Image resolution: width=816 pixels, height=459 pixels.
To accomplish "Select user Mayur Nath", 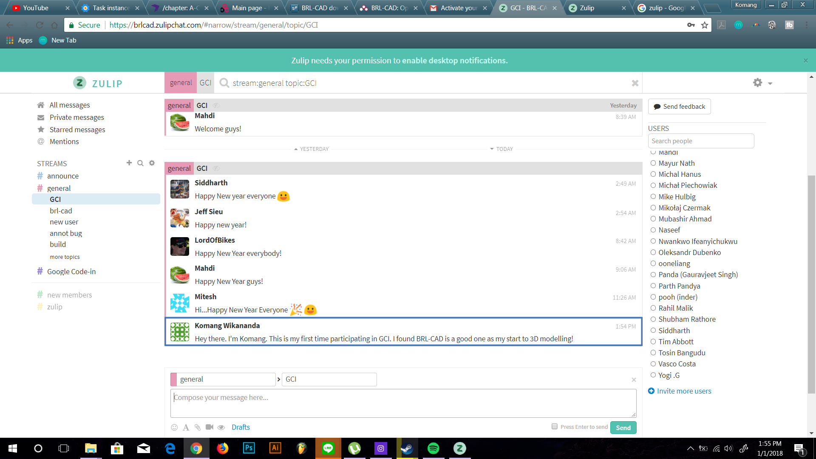I will click(677, 163).
